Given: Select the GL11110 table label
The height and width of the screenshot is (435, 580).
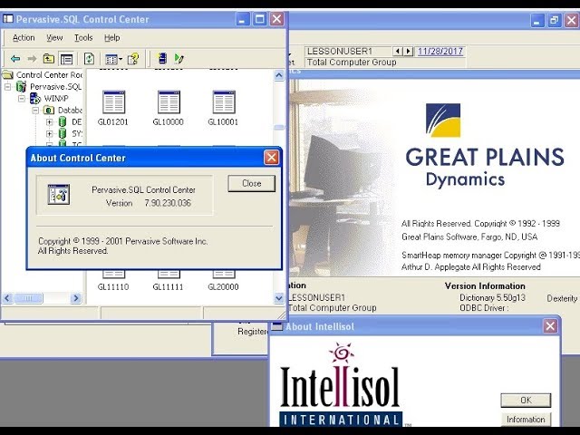Looking at the screenshot, I should coord(113,286).
